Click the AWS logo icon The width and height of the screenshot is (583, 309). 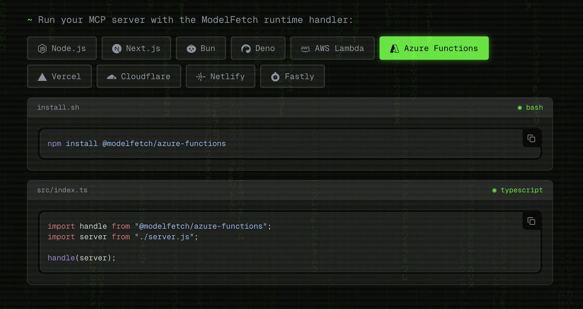[305, 49]
